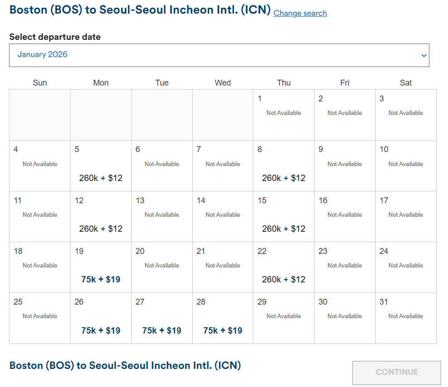Click the Change search link
The height and width of the screenshot is (387, 448).
(300, 13)
